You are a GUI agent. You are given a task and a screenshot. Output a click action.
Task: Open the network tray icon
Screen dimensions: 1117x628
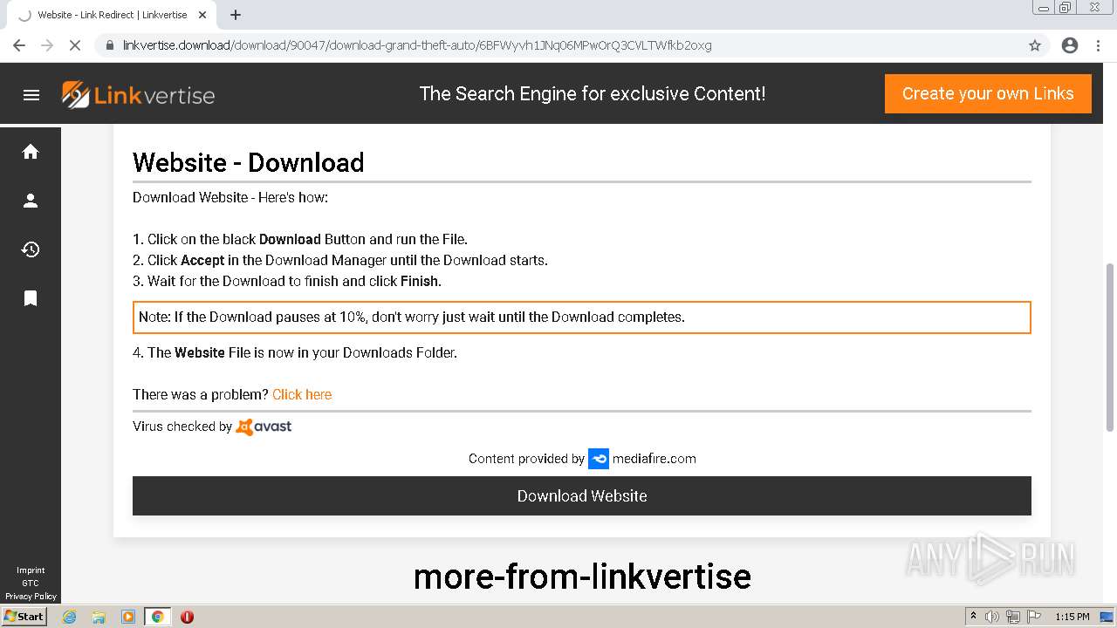point(1013,617)
